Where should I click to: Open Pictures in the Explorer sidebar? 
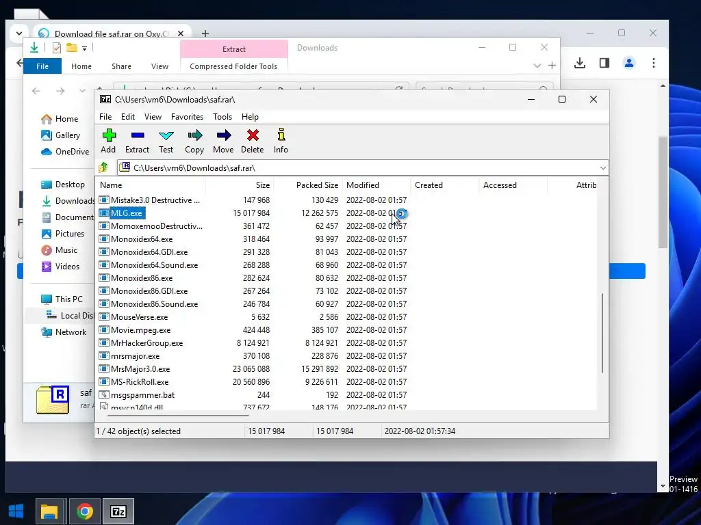[62, 234]
